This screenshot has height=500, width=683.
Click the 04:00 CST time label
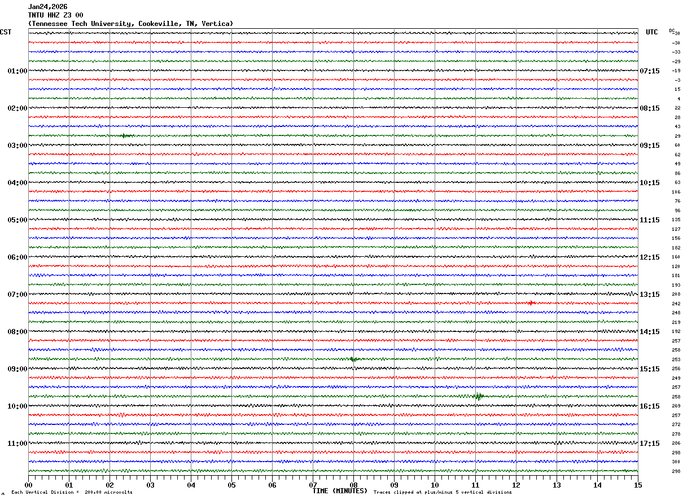click(17, 183)
